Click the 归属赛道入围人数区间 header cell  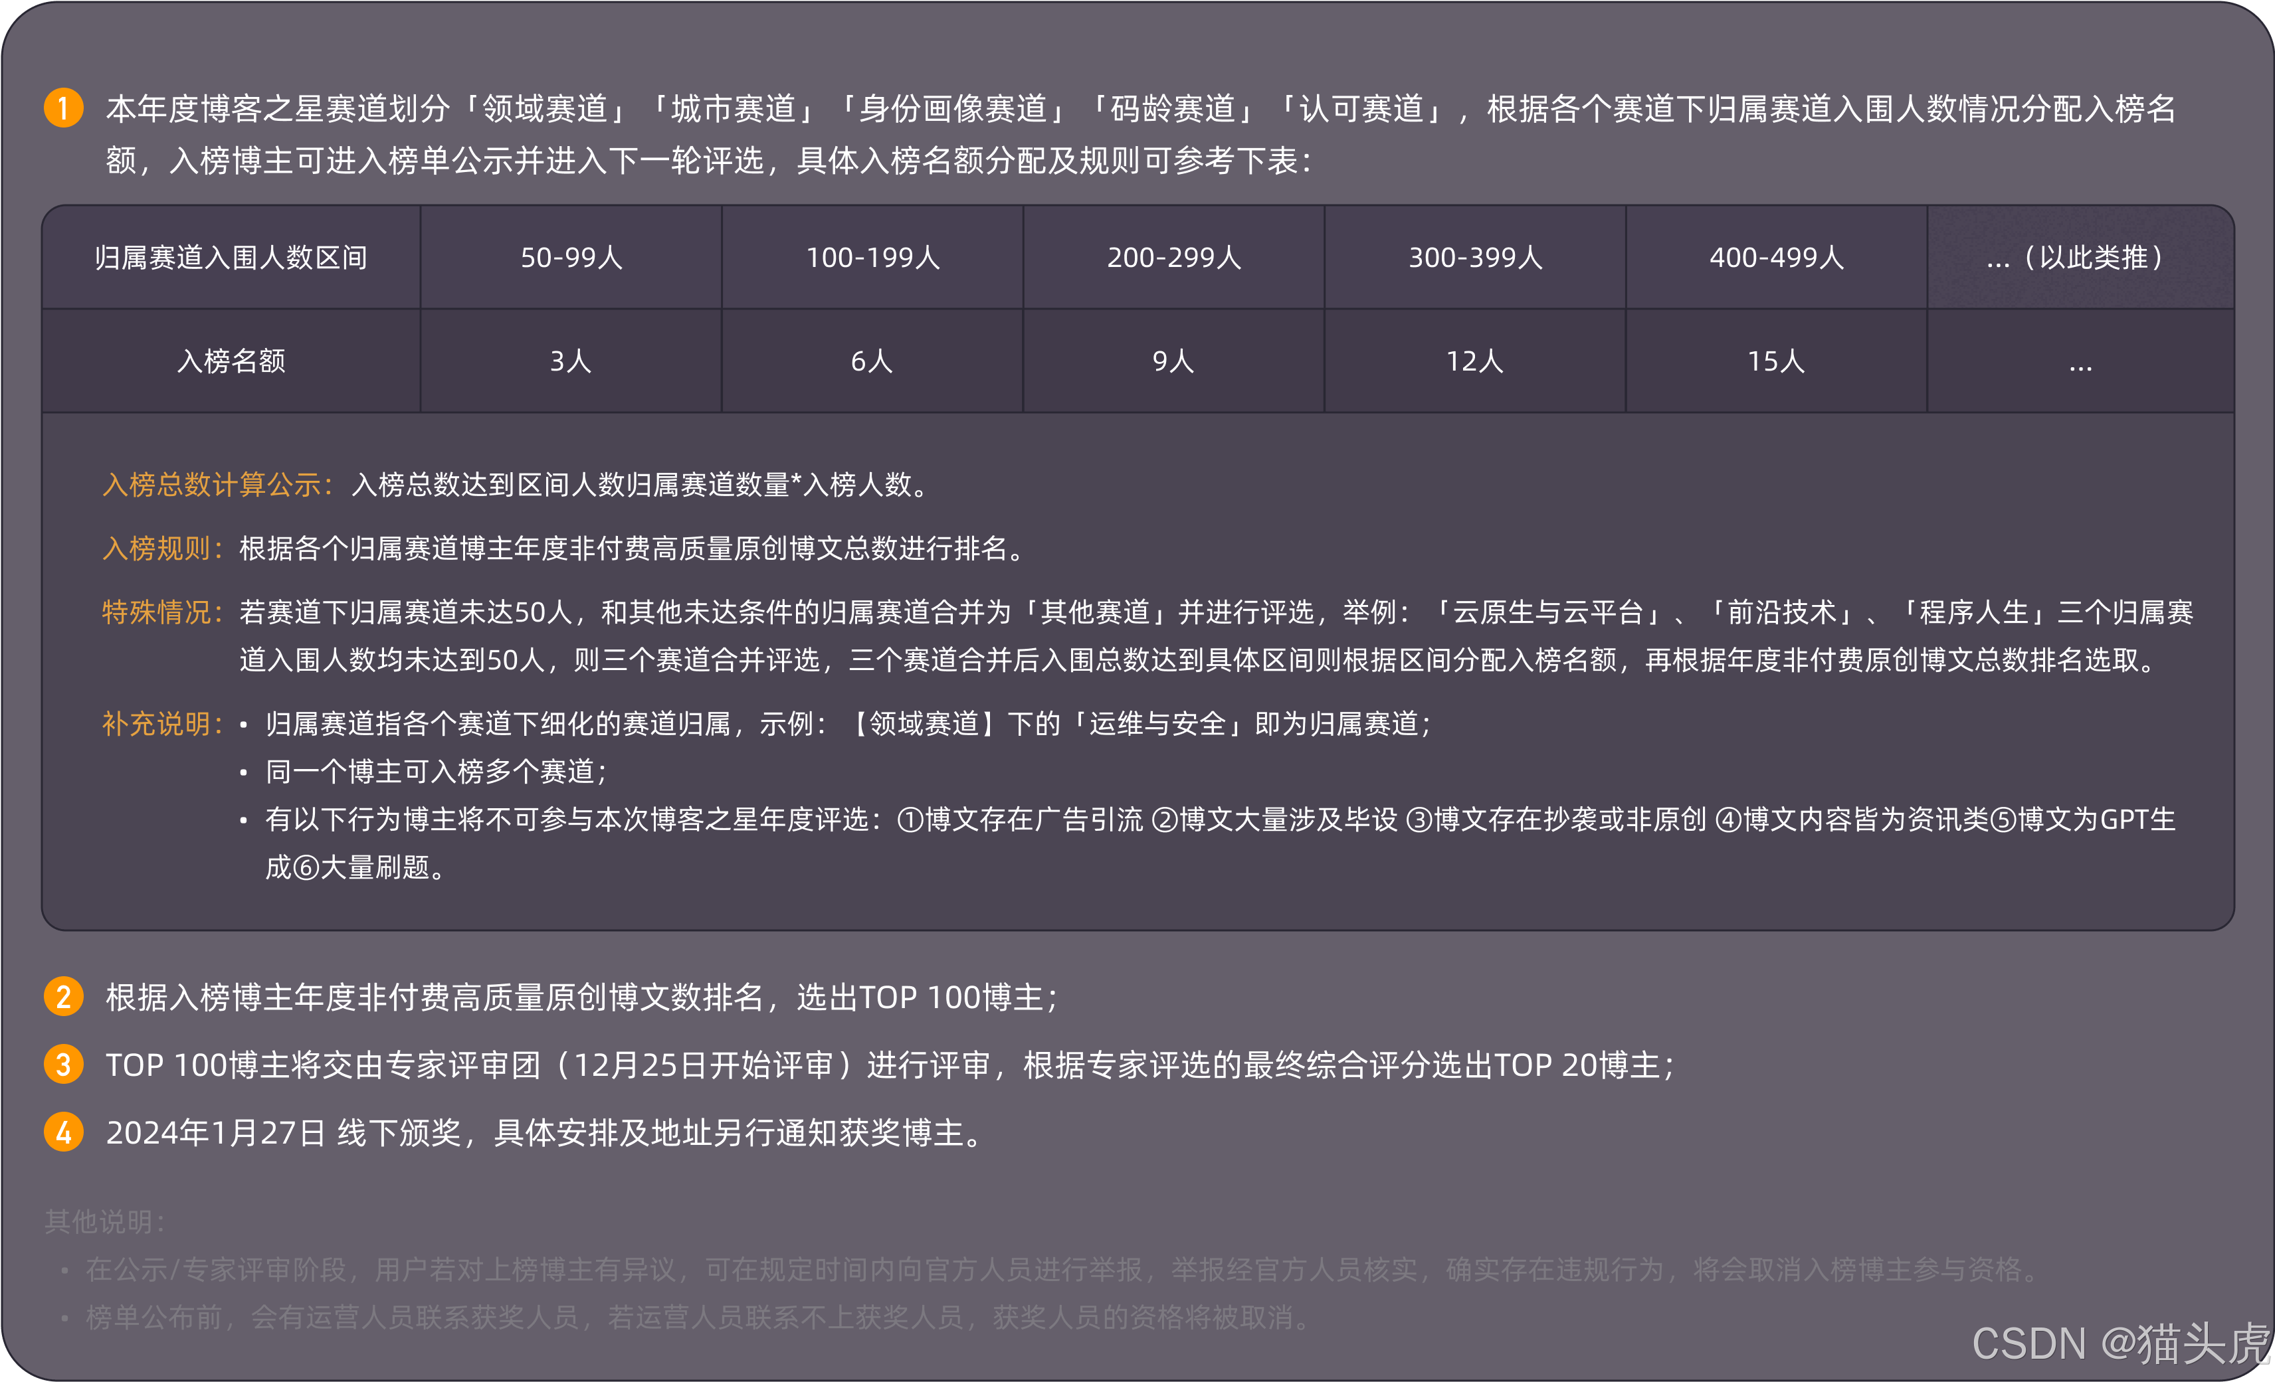coord(231,258)
